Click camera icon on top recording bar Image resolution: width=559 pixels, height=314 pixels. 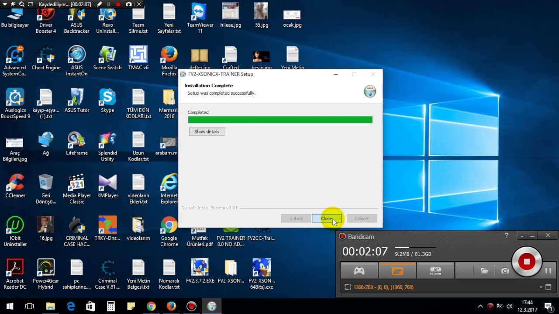(x=128, y=4)
